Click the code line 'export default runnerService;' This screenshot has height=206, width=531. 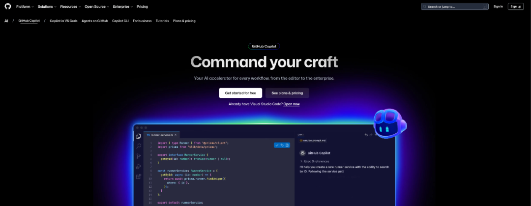(180, 203)
